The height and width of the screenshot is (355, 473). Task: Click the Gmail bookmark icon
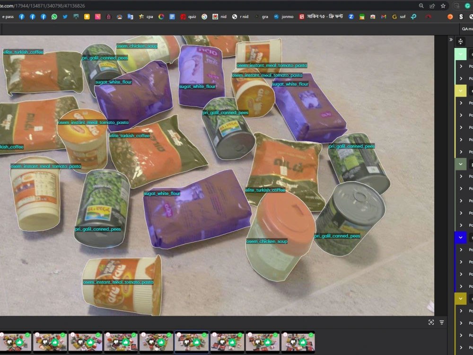[x=384, y=17]
